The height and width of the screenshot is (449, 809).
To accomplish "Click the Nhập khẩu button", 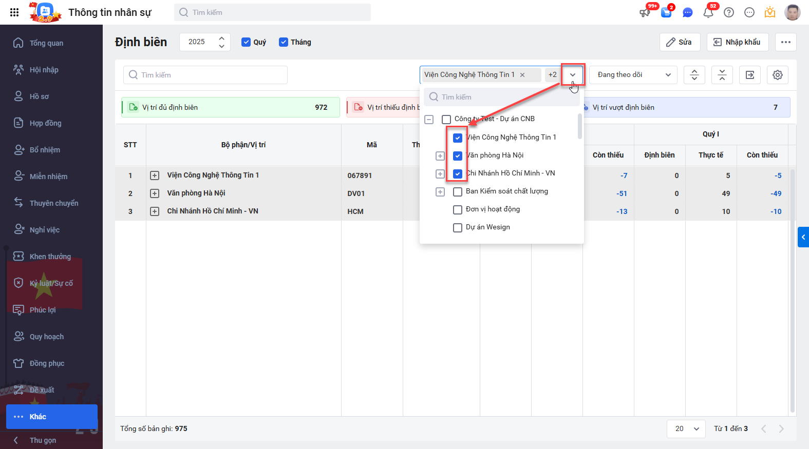I will 737,42.
